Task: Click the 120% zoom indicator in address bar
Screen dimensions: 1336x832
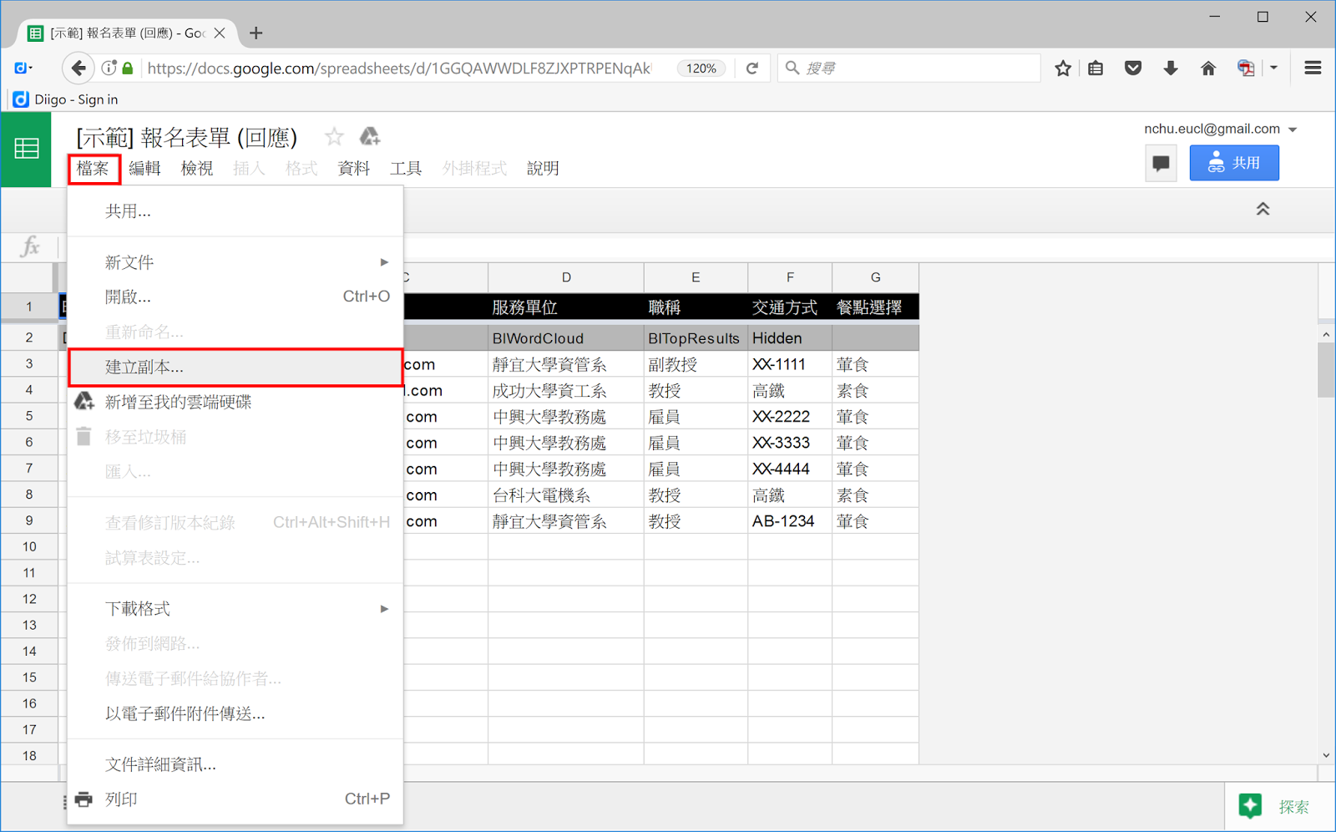Action: [x=701, y=68]
